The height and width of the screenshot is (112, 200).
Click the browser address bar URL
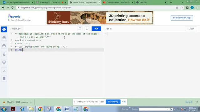tap(46, 7)
